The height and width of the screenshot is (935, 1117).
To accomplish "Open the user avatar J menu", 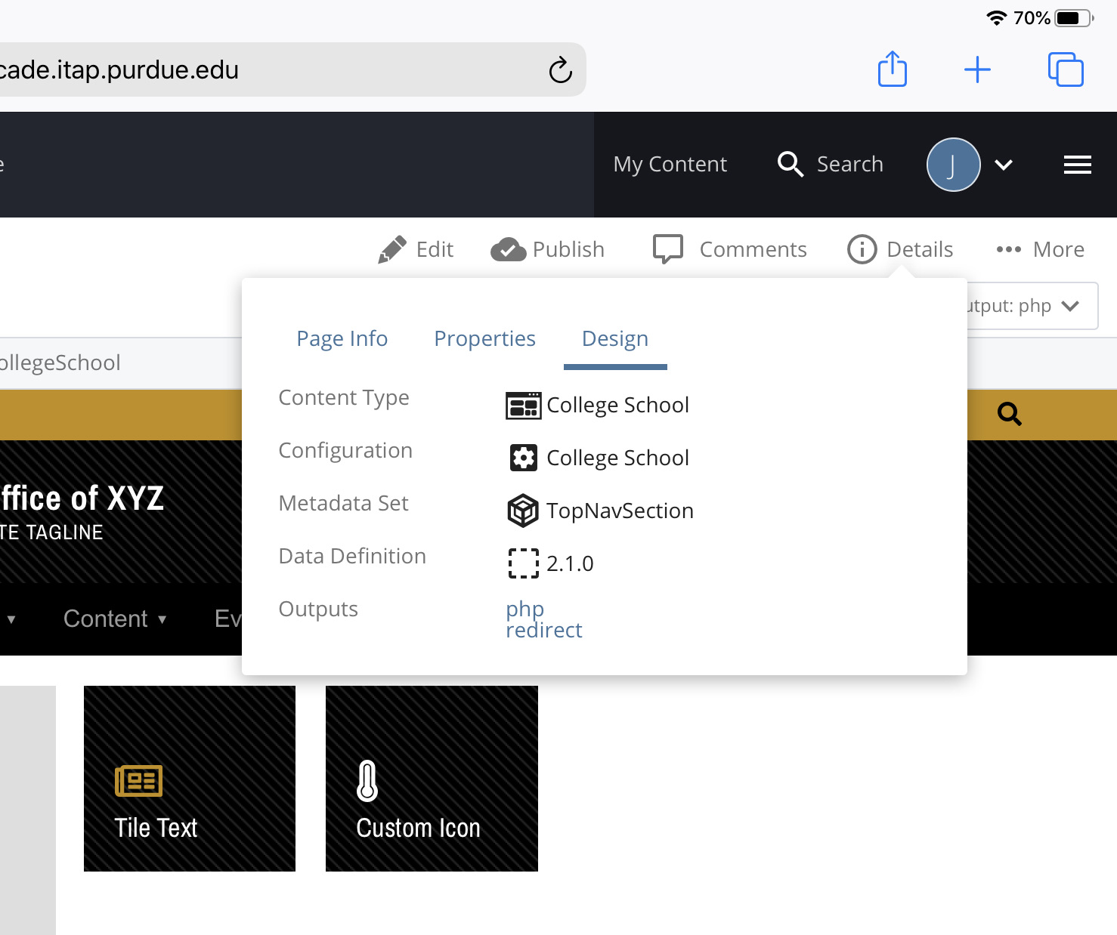I will tap(953, 165).
